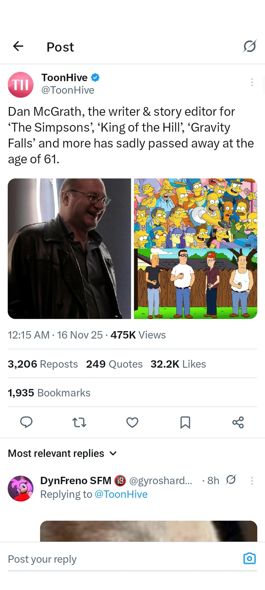Repost this post using the repost icon
Screen dimensions: 265x590
(79, 423)
